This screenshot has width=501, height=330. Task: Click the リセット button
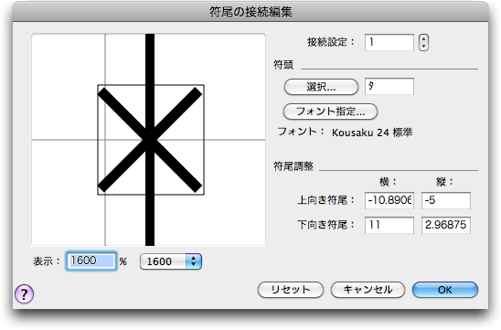tap(291, 290)
